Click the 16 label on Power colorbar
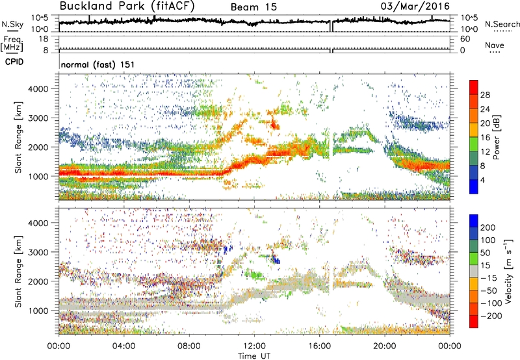 [x=485, y=138]
